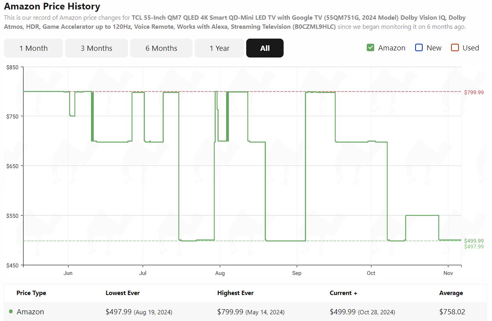Click the $450 y-axis label
Image resolution: width=492 pixels, height=321 pixels.
pyautogui.click(x=12, y=265)
